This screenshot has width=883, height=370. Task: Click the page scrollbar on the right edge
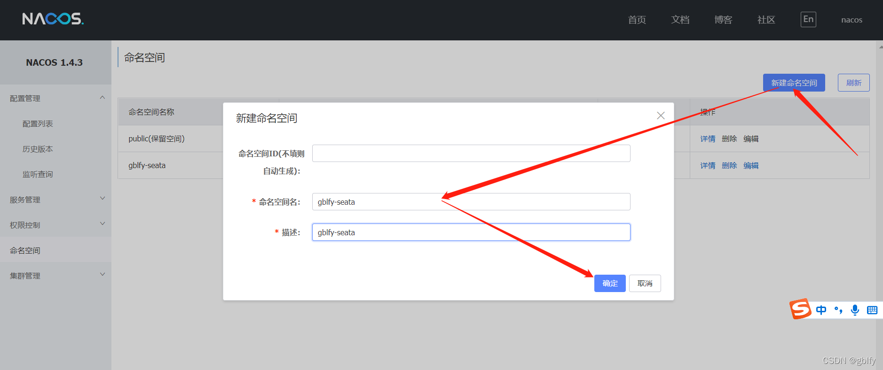click(879, 205)
